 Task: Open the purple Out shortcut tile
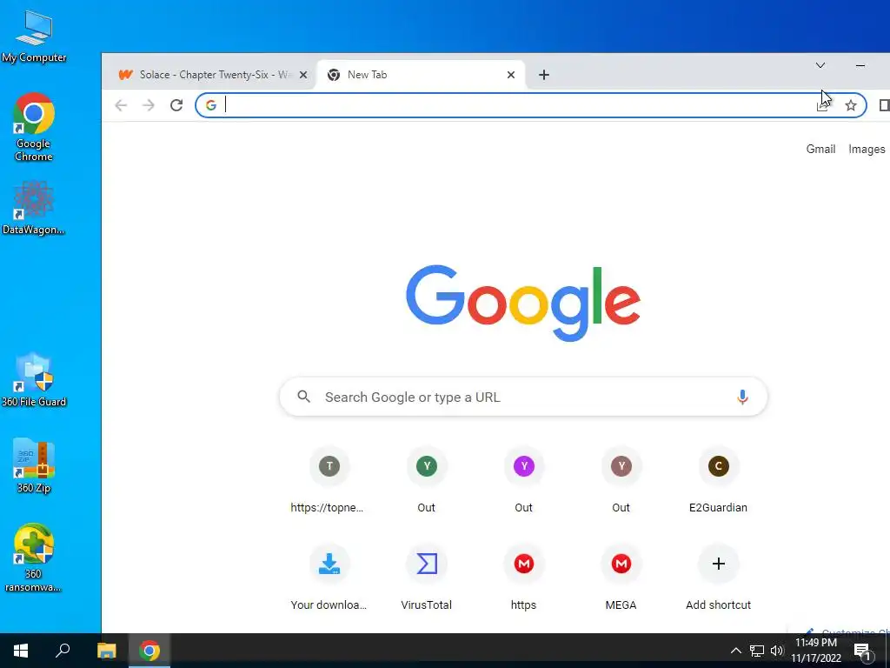(523, 480)
